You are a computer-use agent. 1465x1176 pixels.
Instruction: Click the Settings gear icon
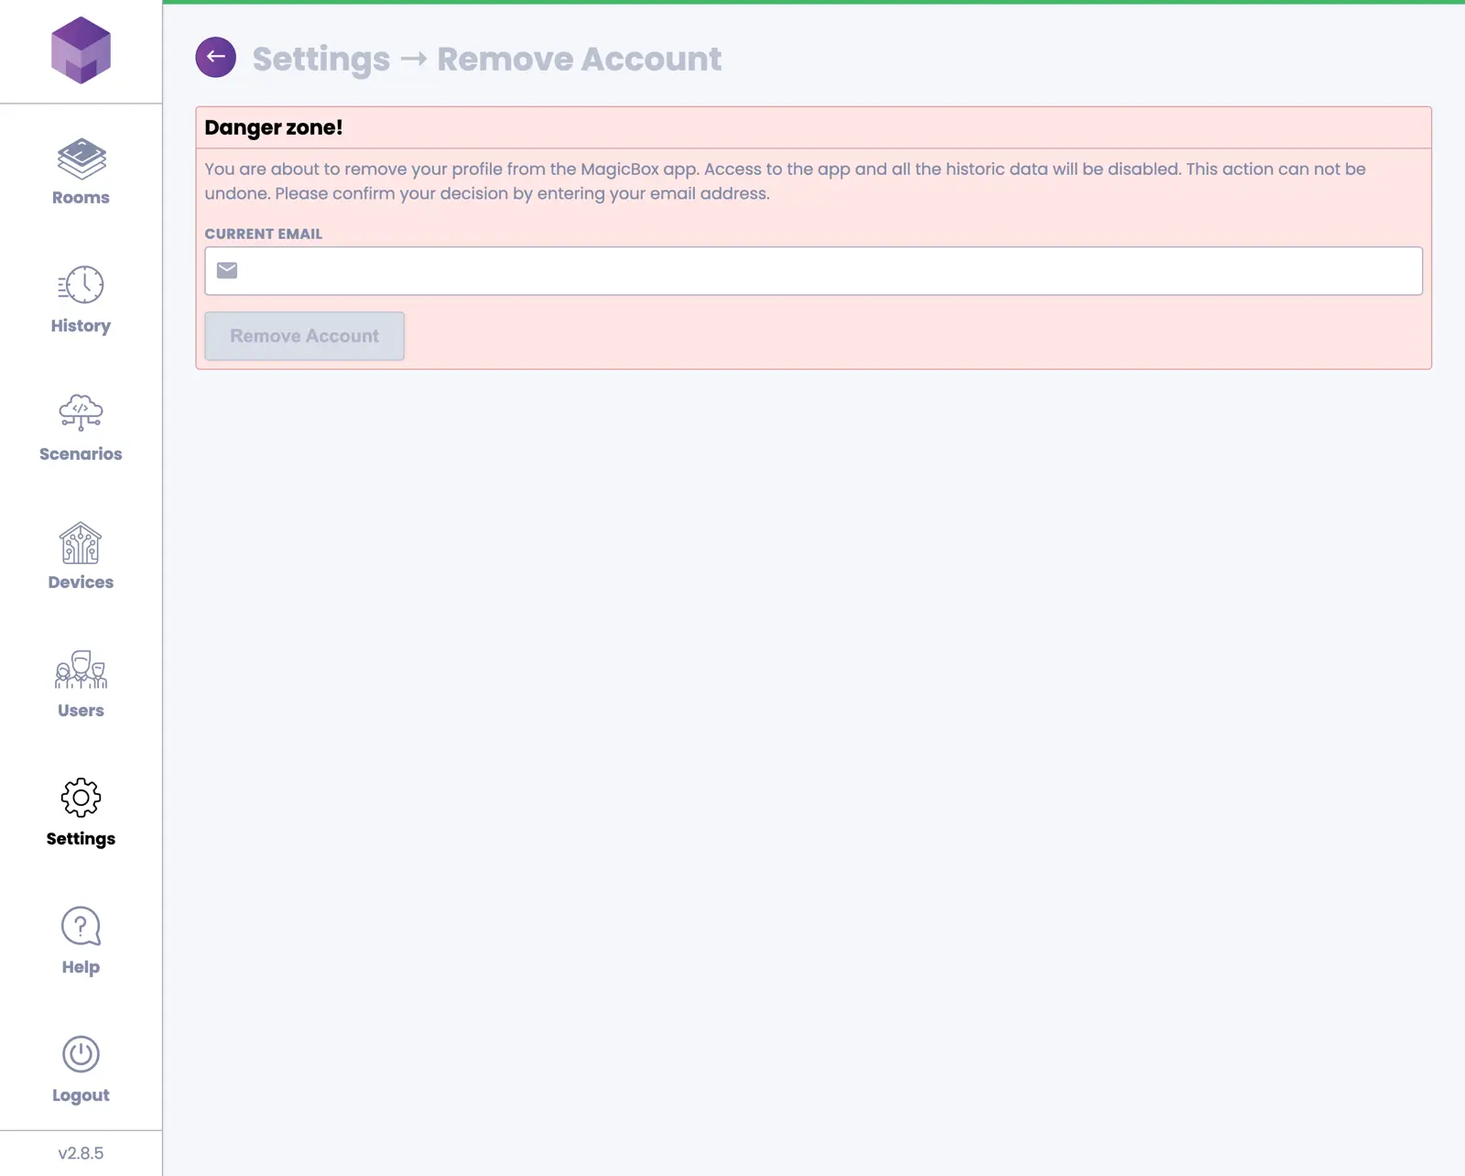[81, 798]
